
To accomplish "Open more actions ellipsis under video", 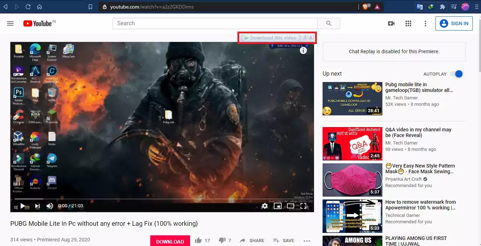I will (307, 241).
